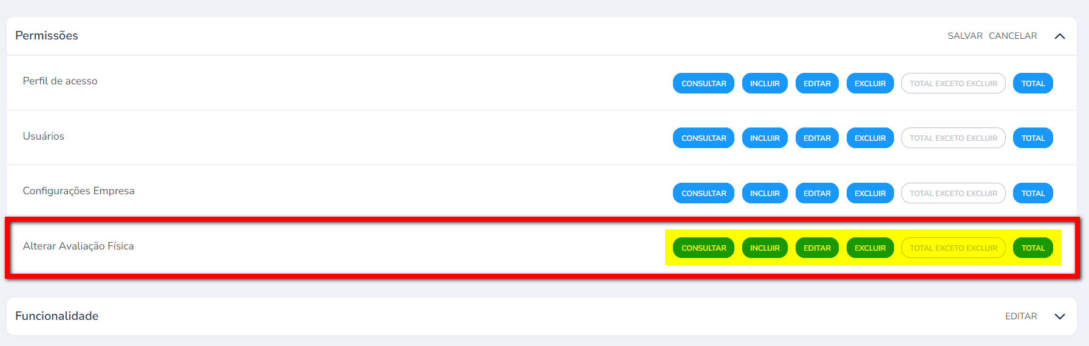Enable TOTAL EXCETO EXCLUIR for Alterar Avaliação Física

pos(953,248)
